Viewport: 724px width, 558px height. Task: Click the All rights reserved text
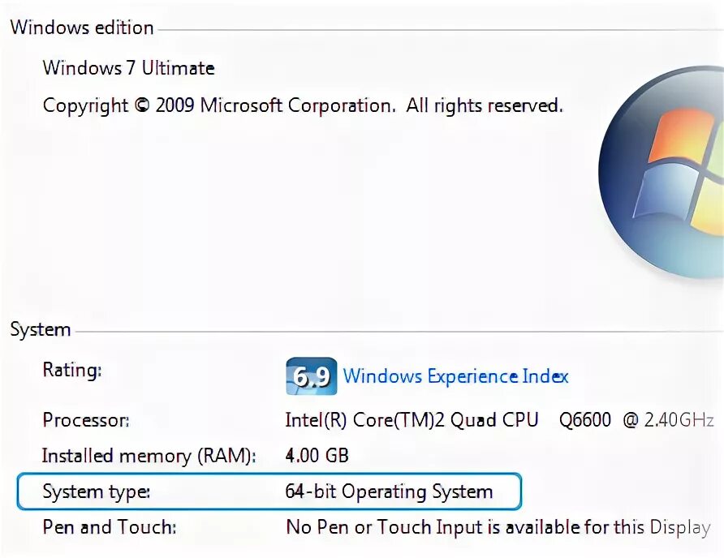(x=485, y=105)
